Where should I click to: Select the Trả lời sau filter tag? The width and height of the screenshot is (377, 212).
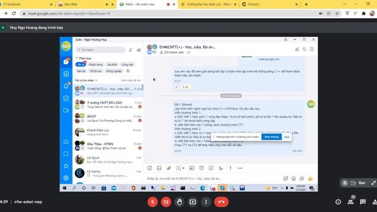point(95,71)
